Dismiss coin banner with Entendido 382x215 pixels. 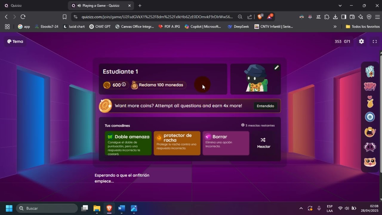[x=265, y=106]
